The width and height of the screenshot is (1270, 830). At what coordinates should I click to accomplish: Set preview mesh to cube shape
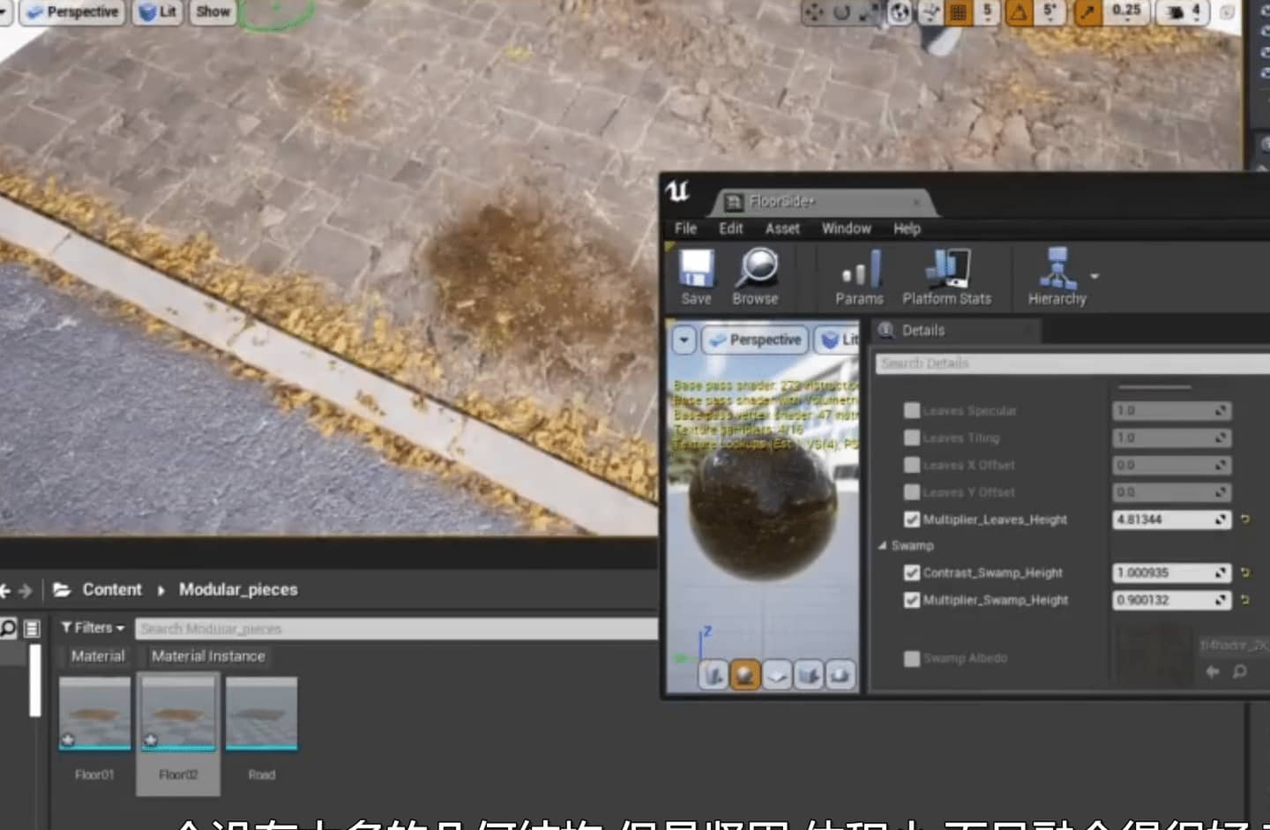click(x=808, y=676)
